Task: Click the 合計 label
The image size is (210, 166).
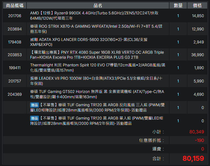Action: [158, 159]
